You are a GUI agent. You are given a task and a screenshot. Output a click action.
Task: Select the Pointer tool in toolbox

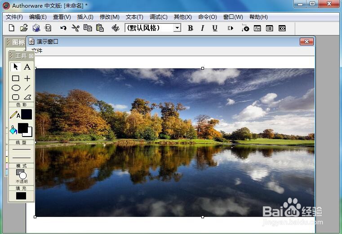[15, 67]
